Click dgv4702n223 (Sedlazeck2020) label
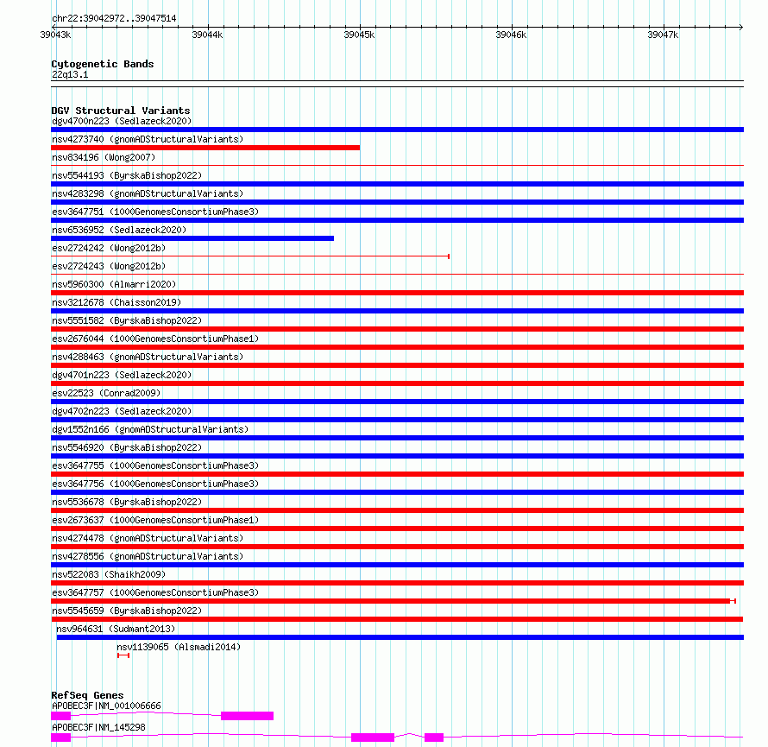768x747 pixels. pos(122,411)
